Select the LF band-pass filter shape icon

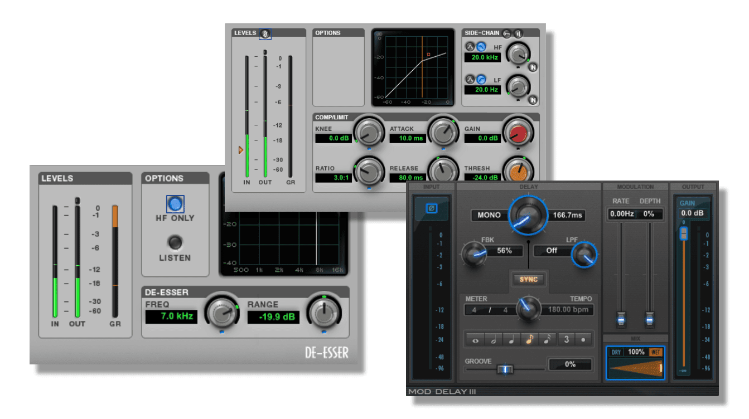(x=470, y=80)
